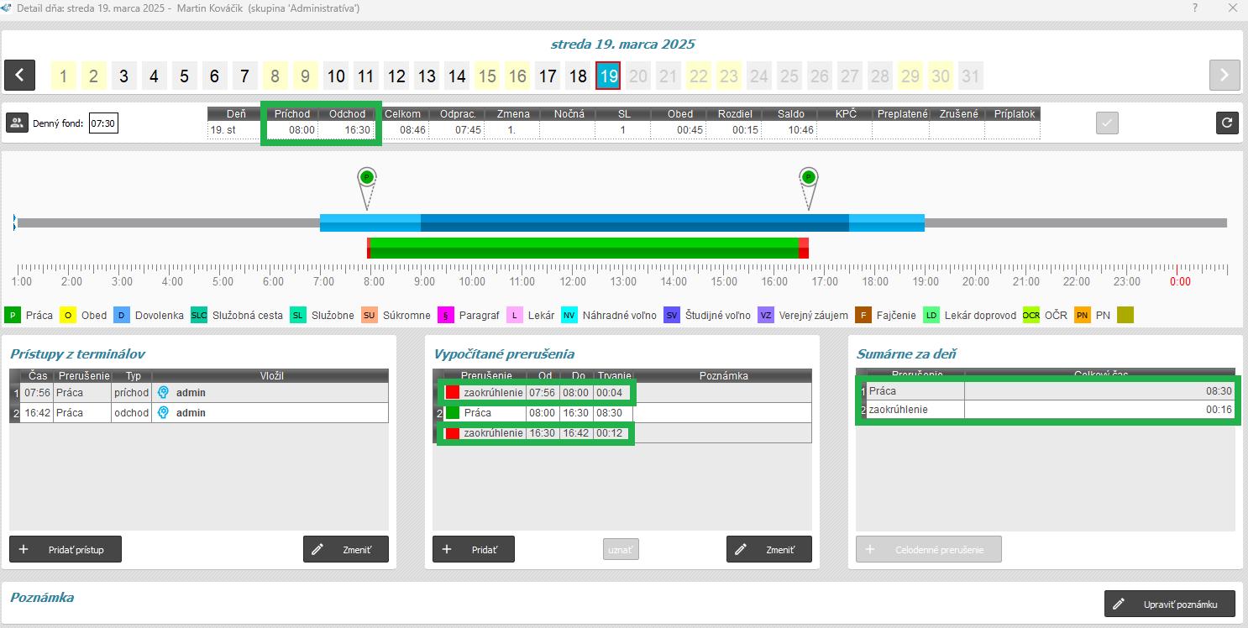Screen dimensions: 1248x628
Task: Select the orange PN legend icon
Action: (x=1083, y=316)
